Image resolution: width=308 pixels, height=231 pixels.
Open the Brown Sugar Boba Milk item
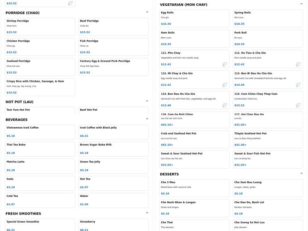coord(113,149)
